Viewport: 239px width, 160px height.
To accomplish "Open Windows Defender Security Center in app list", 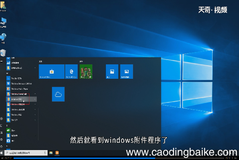I will 21,84.
